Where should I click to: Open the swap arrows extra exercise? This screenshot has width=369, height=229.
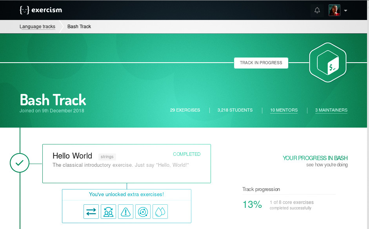tap(91, 212)
